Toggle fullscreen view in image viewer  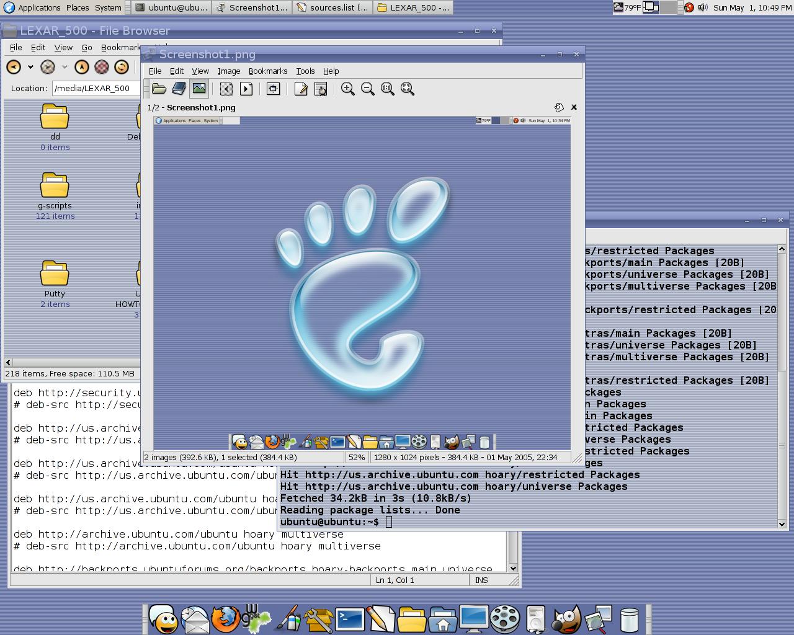tap(273, 89)
